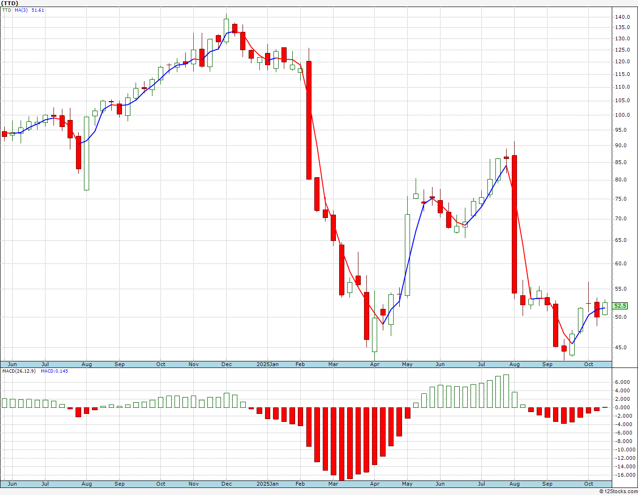Select the 100.0 price axis label

click(x=623, y=115)
